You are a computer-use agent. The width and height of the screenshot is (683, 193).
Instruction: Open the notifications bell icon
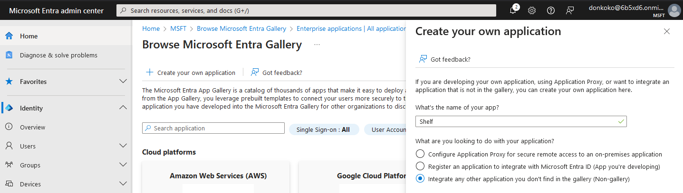(513, 10)
